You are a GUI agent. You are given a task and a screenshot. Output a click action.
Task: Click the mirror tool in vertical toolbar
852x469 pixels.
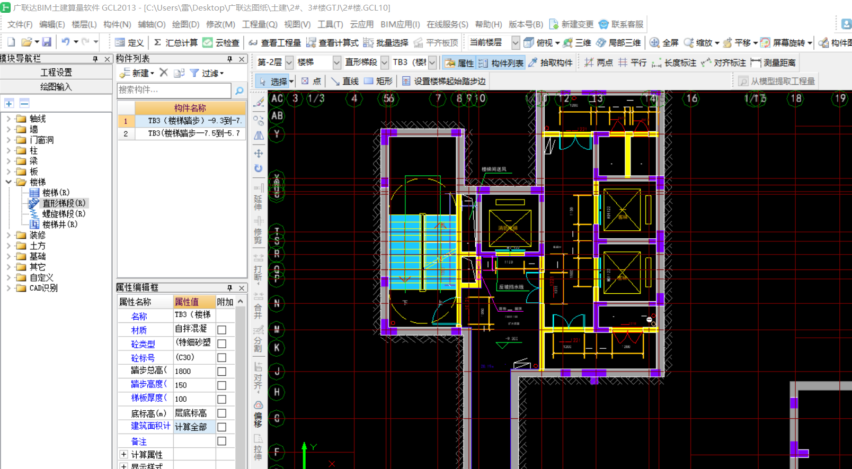pos(259,136)
